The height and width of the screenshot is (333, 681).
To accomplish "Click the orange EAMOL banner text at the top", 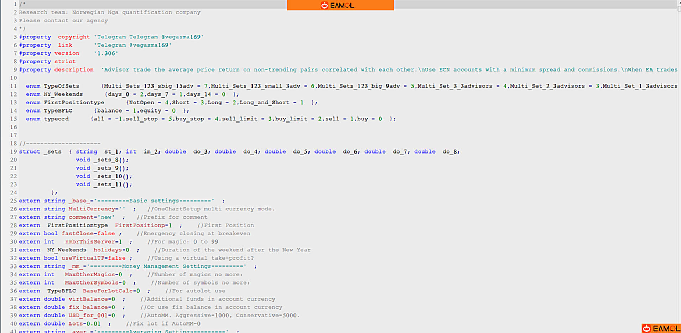I will click(342, 5).
